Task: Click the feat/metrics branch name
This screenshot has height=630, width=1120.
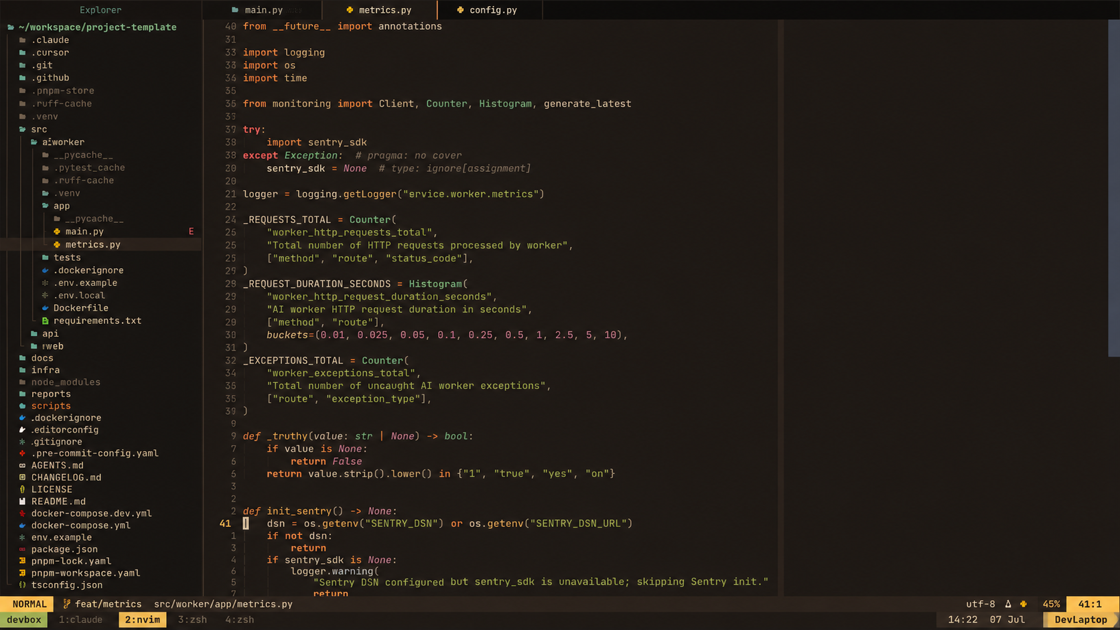Action: (x=108, y=604)
